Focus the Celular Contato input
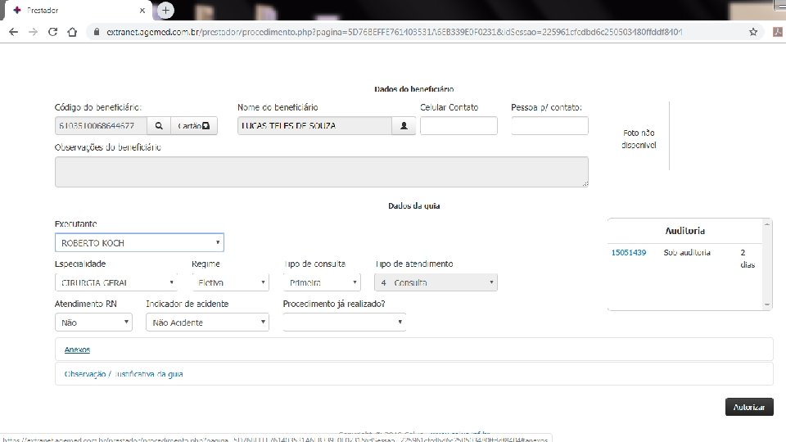Image resolution: width=786 pixels, height=442 pixels. [x=458, y=126]
